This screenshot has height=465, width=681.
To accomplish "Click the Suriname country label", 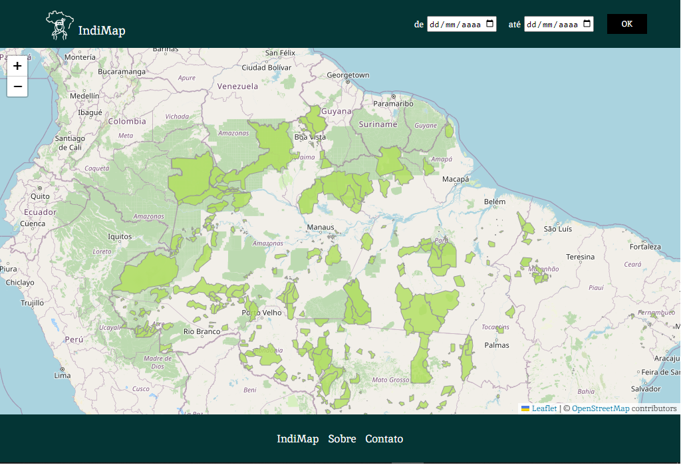I will 378,124.
